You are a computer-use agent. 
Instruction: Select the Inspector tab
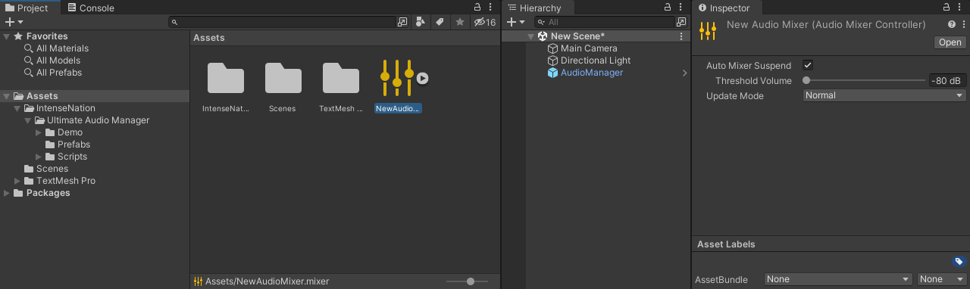[723, 8]
